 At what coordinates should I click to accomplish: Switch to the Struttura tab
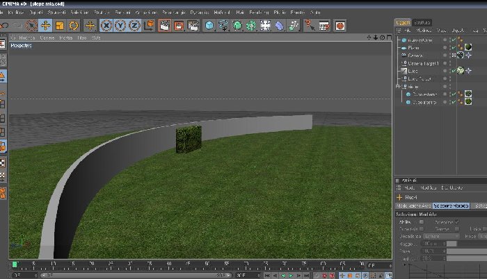point(422,22)
